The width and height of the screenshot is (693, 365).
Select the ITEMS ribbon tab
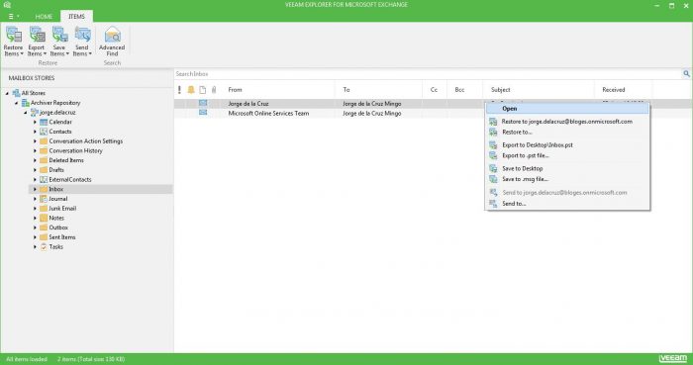coord(76,17)
